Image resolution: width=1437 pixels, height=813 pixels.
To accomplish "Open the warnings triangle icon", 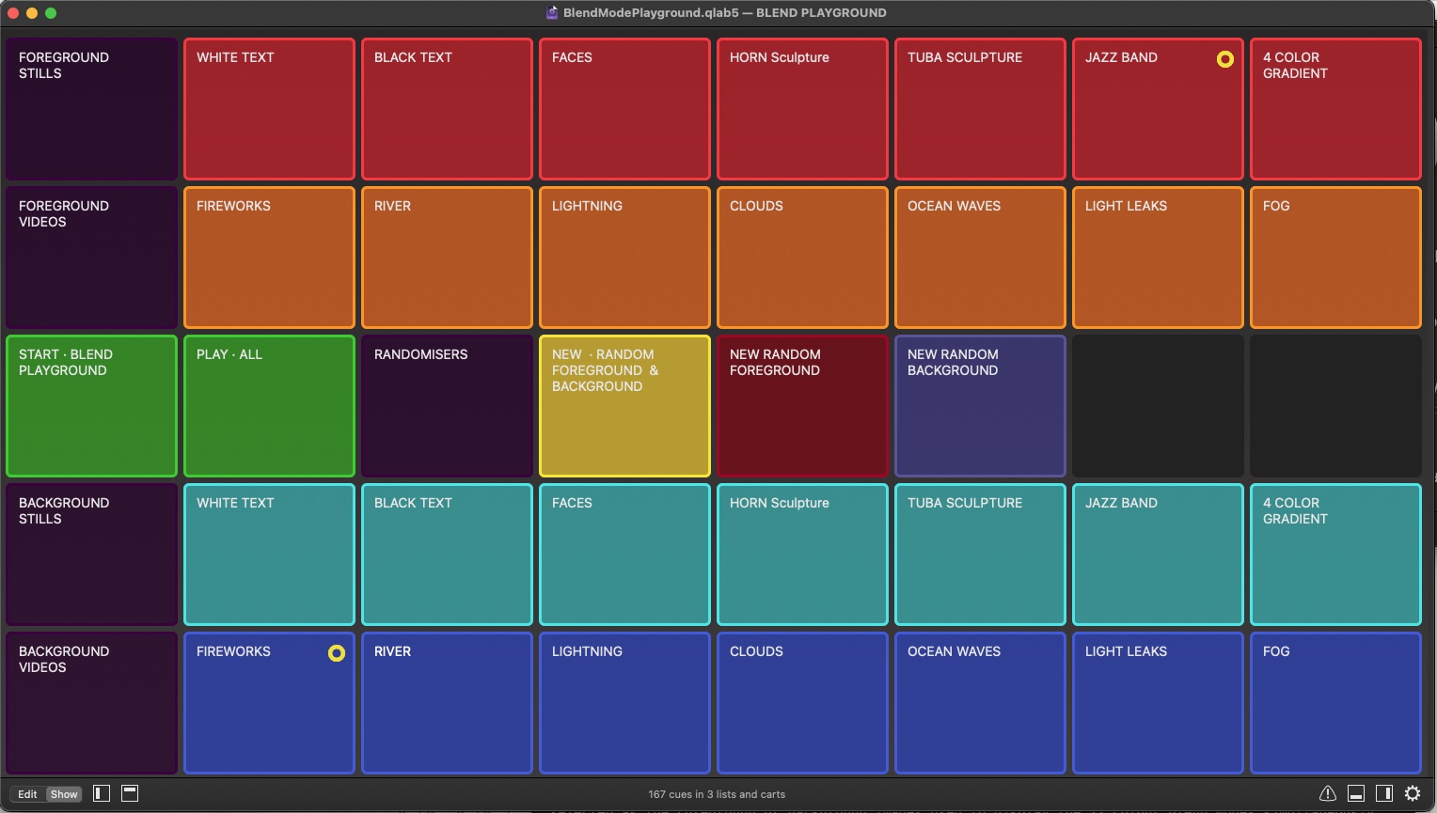I will coord(1327,793).
